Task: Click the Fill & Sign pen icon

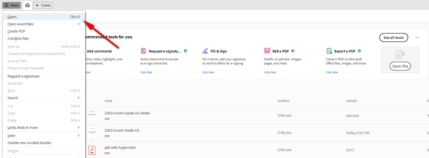Action: coord(205,51)
